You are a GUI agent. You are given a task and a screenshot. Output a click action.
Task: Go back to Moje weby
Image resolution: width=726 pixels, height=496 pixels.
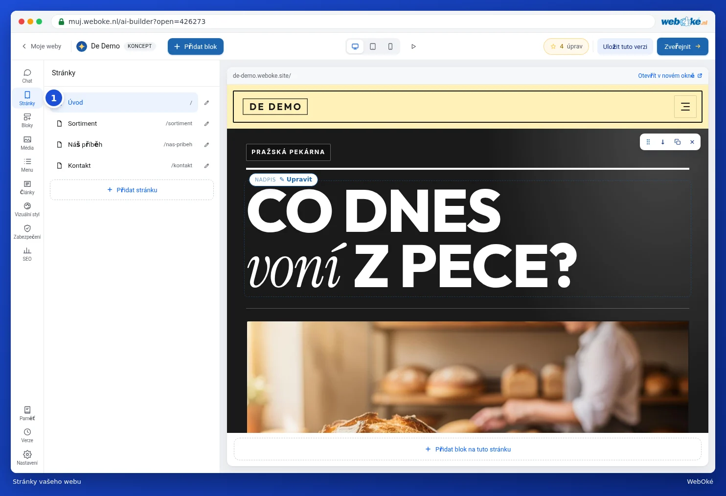tap(42, 46)
